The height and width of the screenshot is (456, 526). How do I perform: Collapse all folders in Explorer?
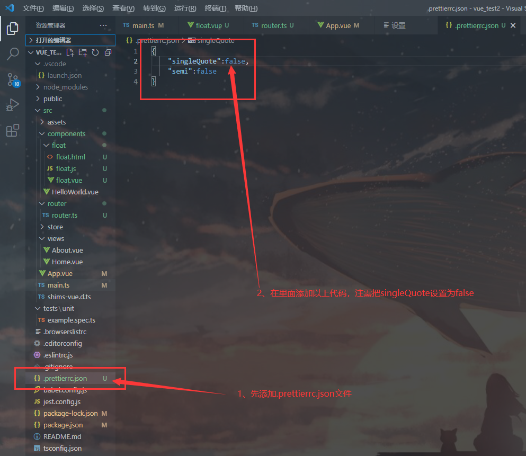point(108,52)
